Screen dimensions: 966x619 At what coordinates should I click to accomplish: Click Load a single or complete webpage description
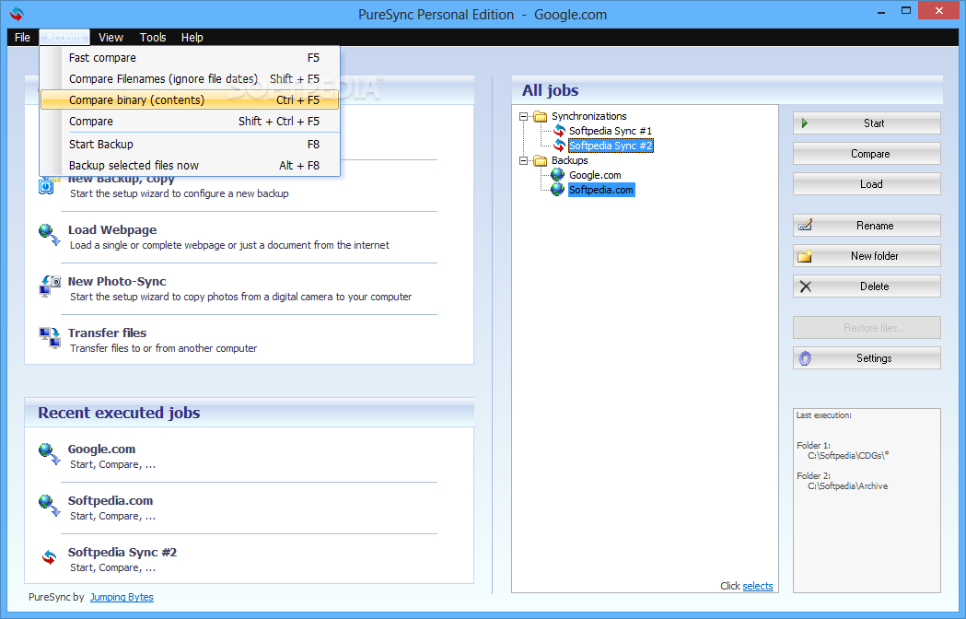(229, 245)
